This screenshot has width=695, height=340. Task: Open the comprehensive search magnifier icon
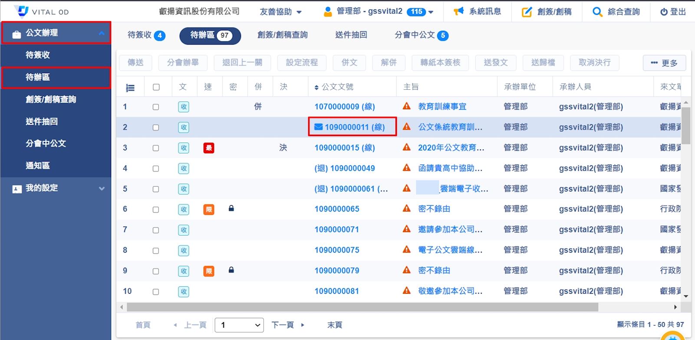pyautogui.click(x=597, y=12)
